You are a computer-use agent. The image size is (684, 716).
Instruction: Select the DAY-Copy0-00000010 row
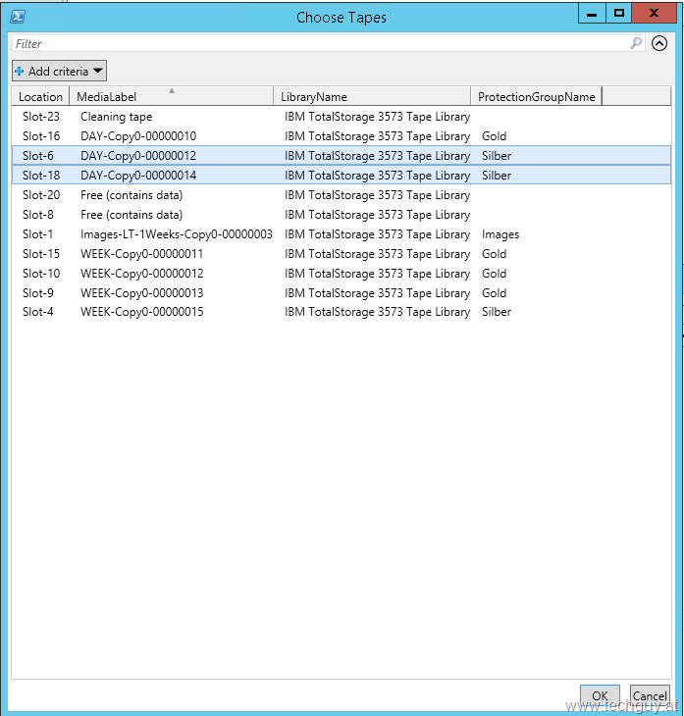coord(342,136)
